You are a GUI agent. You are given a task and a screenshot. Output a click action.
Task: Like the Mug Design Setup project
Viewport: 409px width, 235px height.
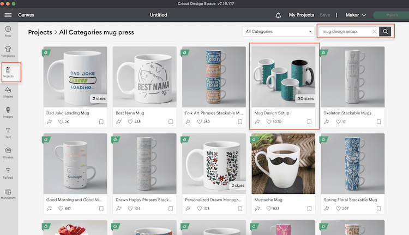269,121
